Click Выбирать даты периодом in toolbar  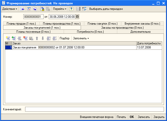pyautogui.click(x=106, y=9)
